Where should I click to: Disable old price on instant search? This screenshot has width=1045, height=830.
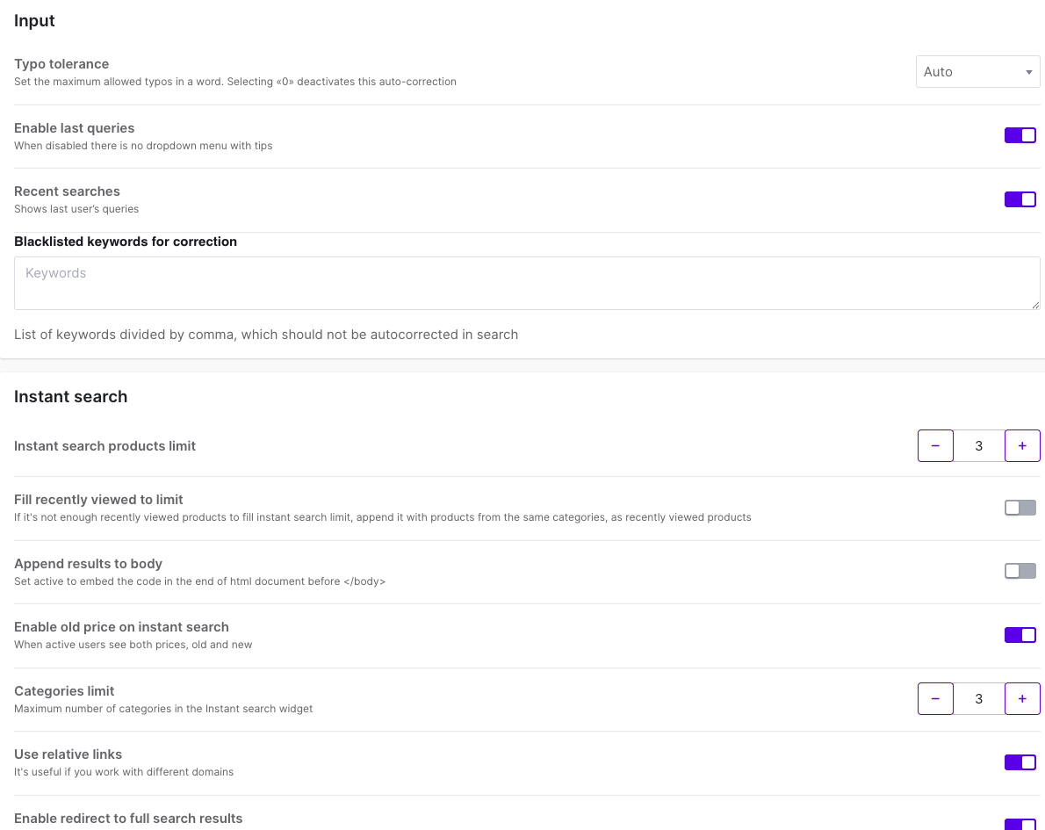tap(1020, 635)
